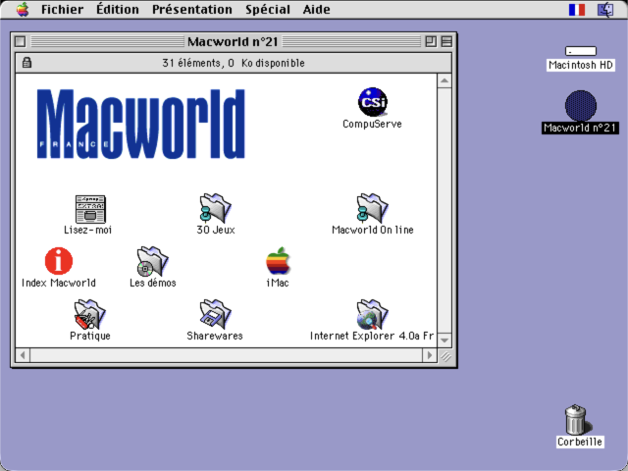Click the window close box
Screen dimensions: 628x471
pos(20,41)
